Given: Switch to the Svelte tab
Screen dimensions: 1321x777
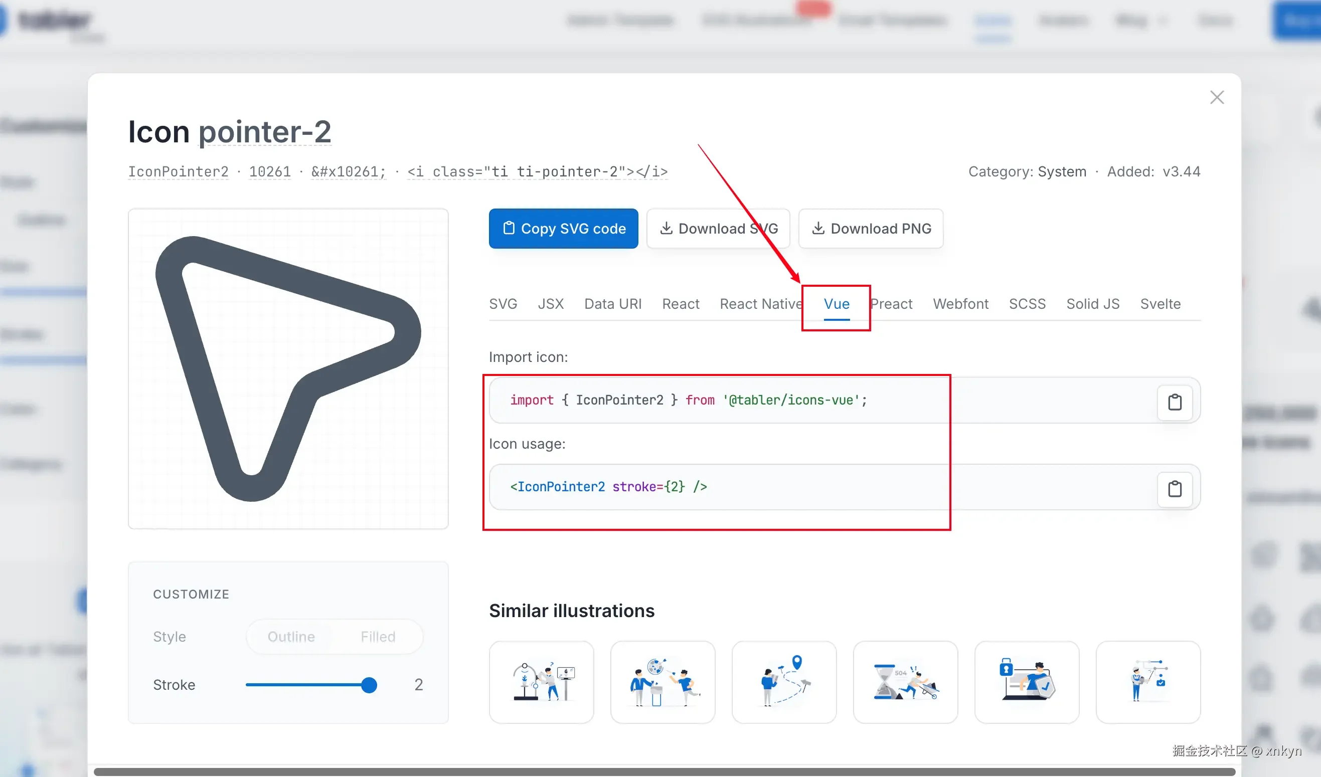Looking at the screenshot, I should coord(1160,304).
